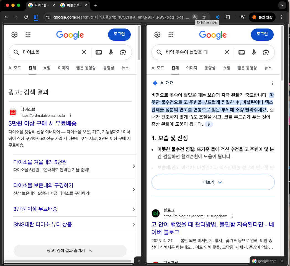290x266 pixels.
Task: Collapse ads via 광고: 검색 결과 숨기기
Action: click(70, 251)
